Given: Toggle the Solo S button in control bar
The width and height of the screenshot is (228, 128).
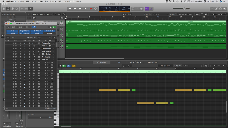Looking at the screenshot, I should pyautogui.click(x=142, y=9).
